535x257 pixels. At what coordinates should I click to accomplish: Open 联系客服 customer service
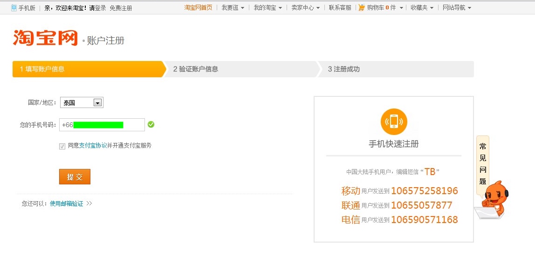[340, 7]
